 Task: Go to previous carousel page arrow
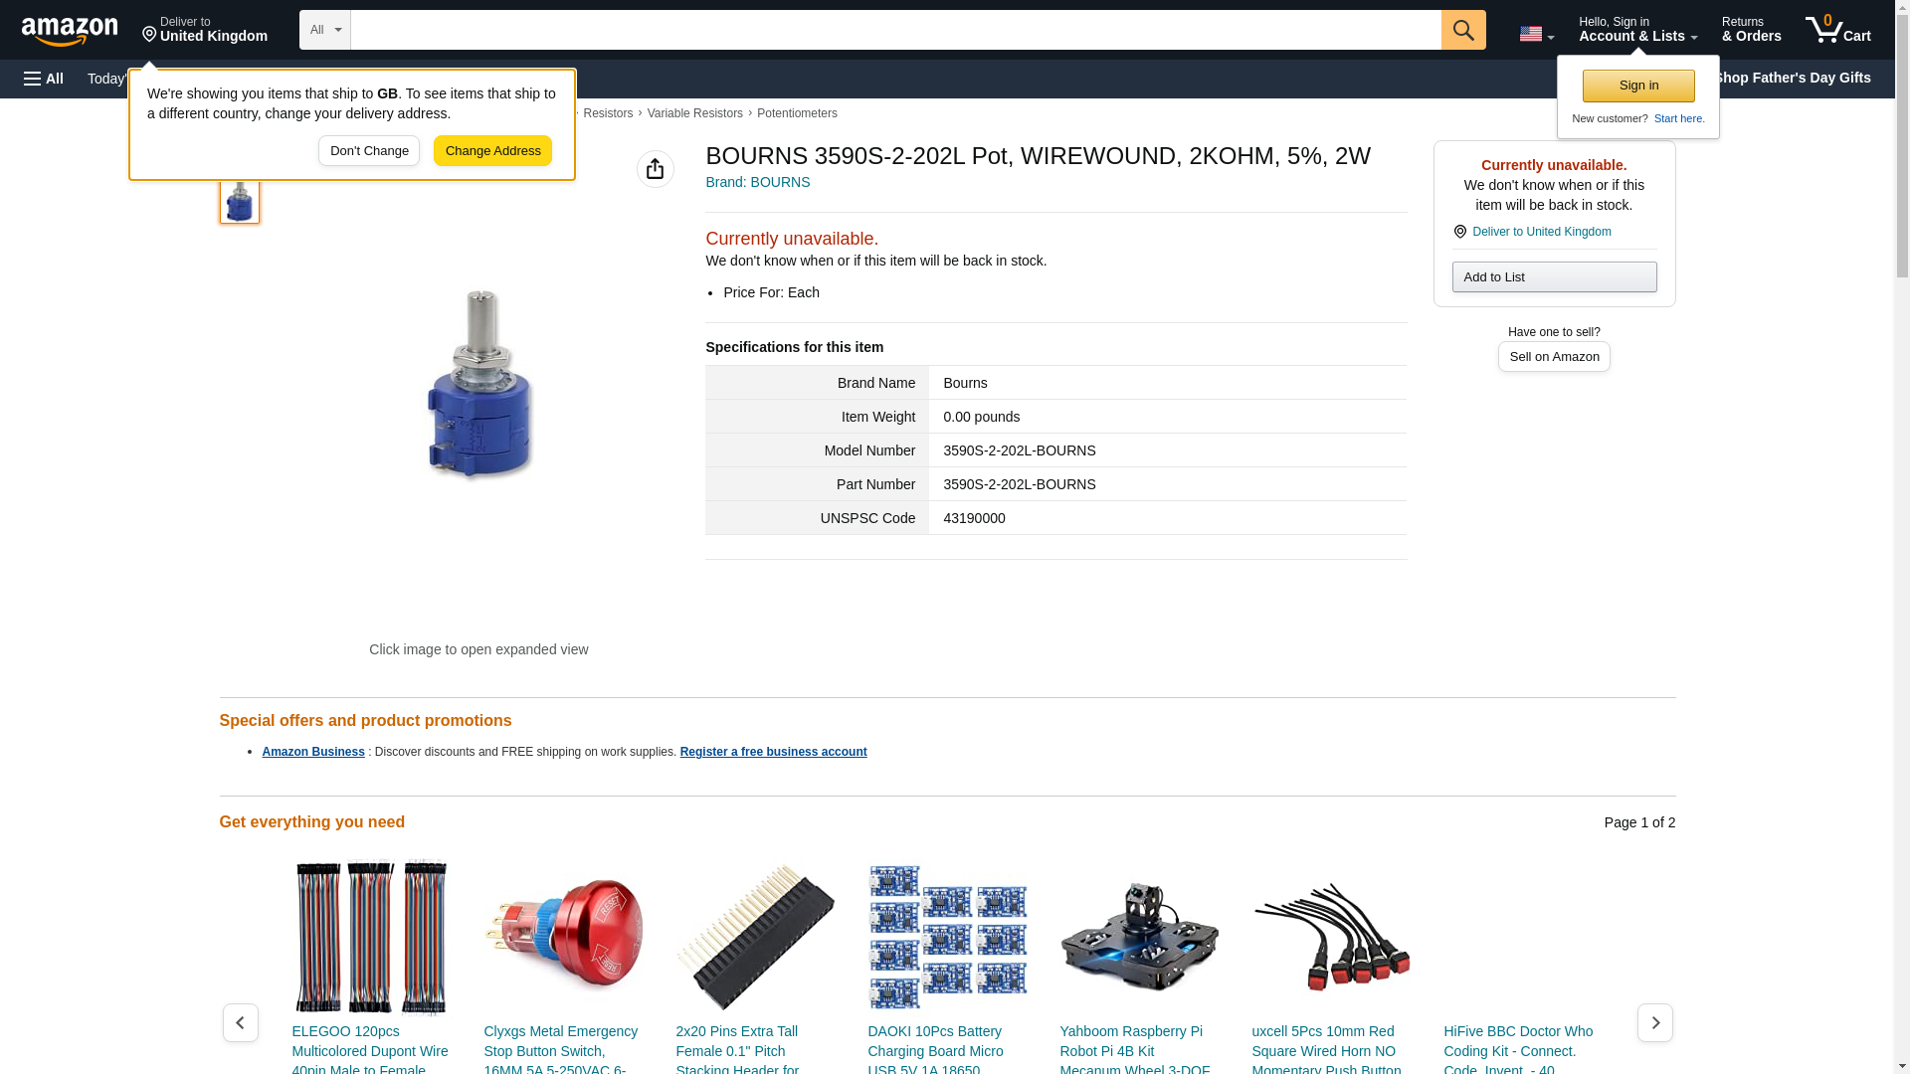[x=240, y=1022]
